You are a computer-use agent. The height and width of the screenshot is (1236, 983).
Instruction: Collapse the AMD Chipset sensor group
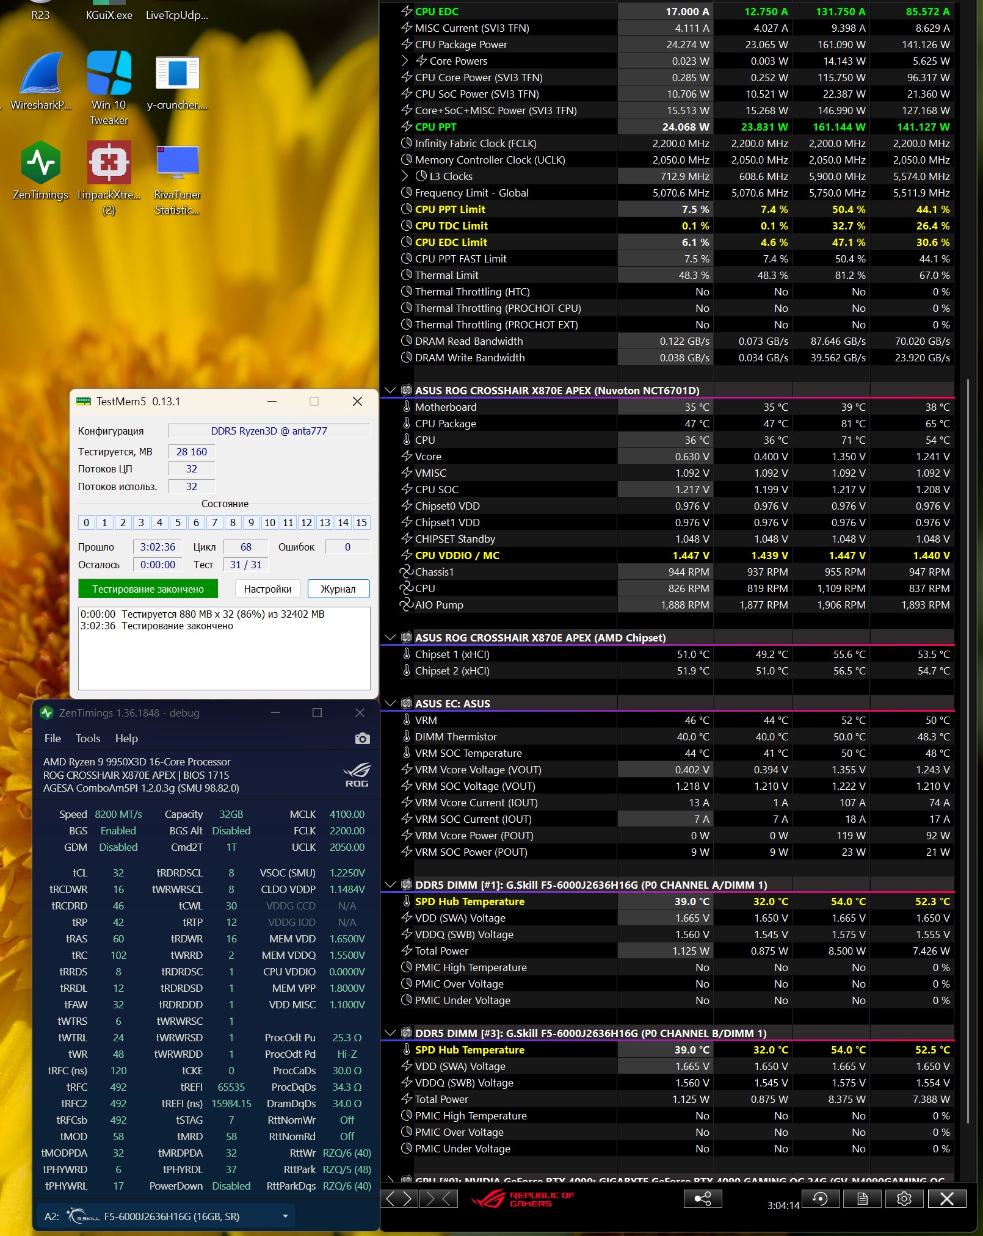[x=390, y=638]
